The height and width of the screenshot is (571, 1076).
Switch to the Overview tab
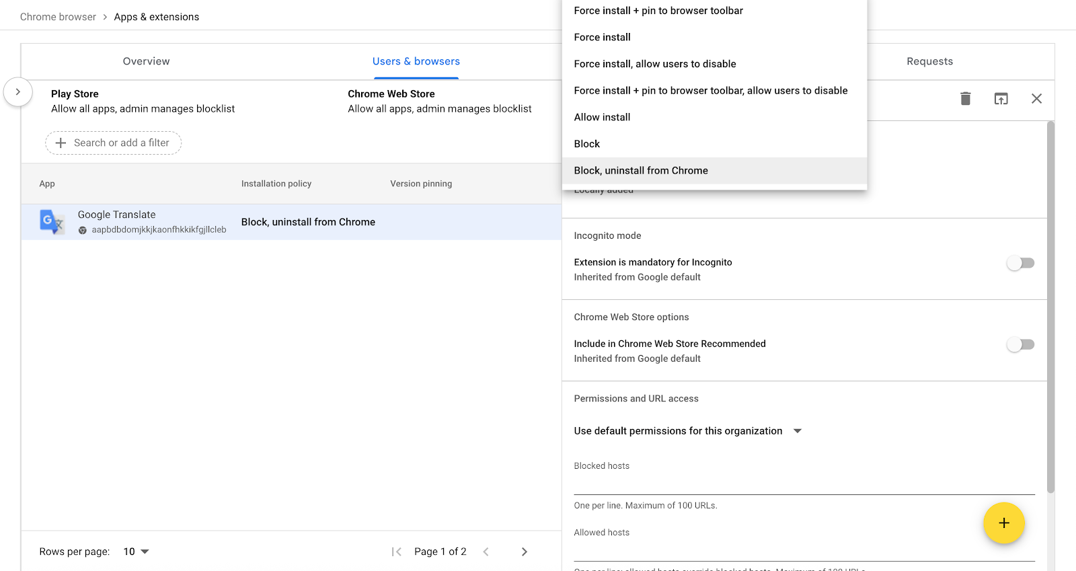147,61
